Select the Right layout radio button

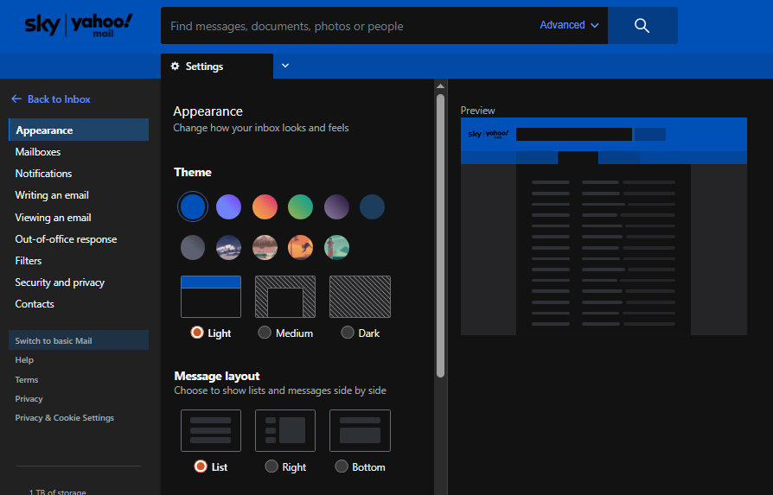[272, 466]
